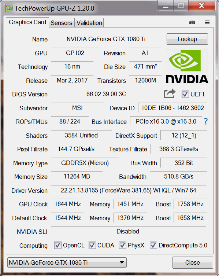This screenshot has width=219, height=276.
Task: Toggle the CUDA checkbox
Action: tap(92, 245)
